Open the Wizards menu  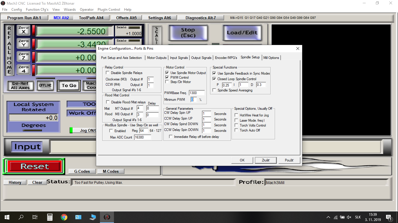[70, 10]
